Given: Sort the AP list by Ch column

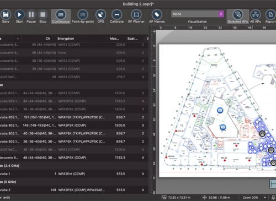Looking at the screenshot, I should [48, 39].
